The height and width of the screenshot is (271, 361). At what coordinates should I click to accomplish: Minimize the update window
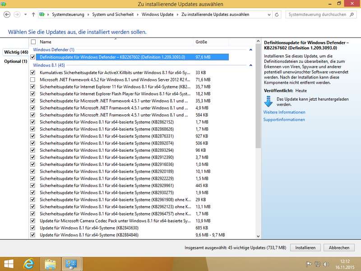coord(330,4)
